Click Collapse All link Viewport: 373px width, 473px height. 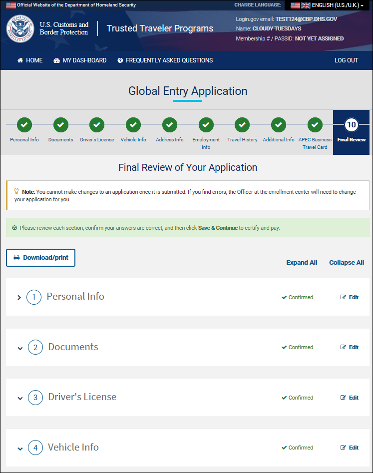coord(347,263)
